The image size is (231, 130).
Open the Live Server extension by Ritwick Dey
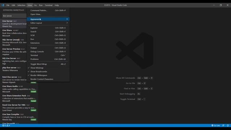coord(13,23)
